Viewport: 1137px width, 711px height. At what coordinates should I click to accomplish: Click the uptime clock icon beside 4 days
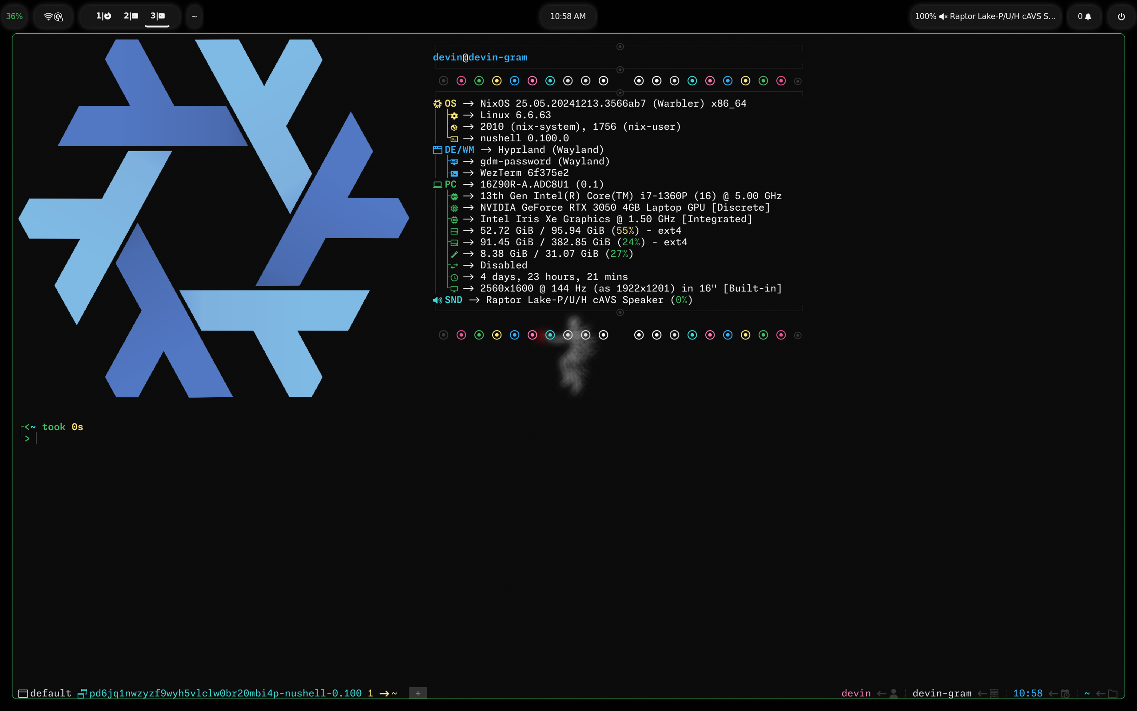454,277
